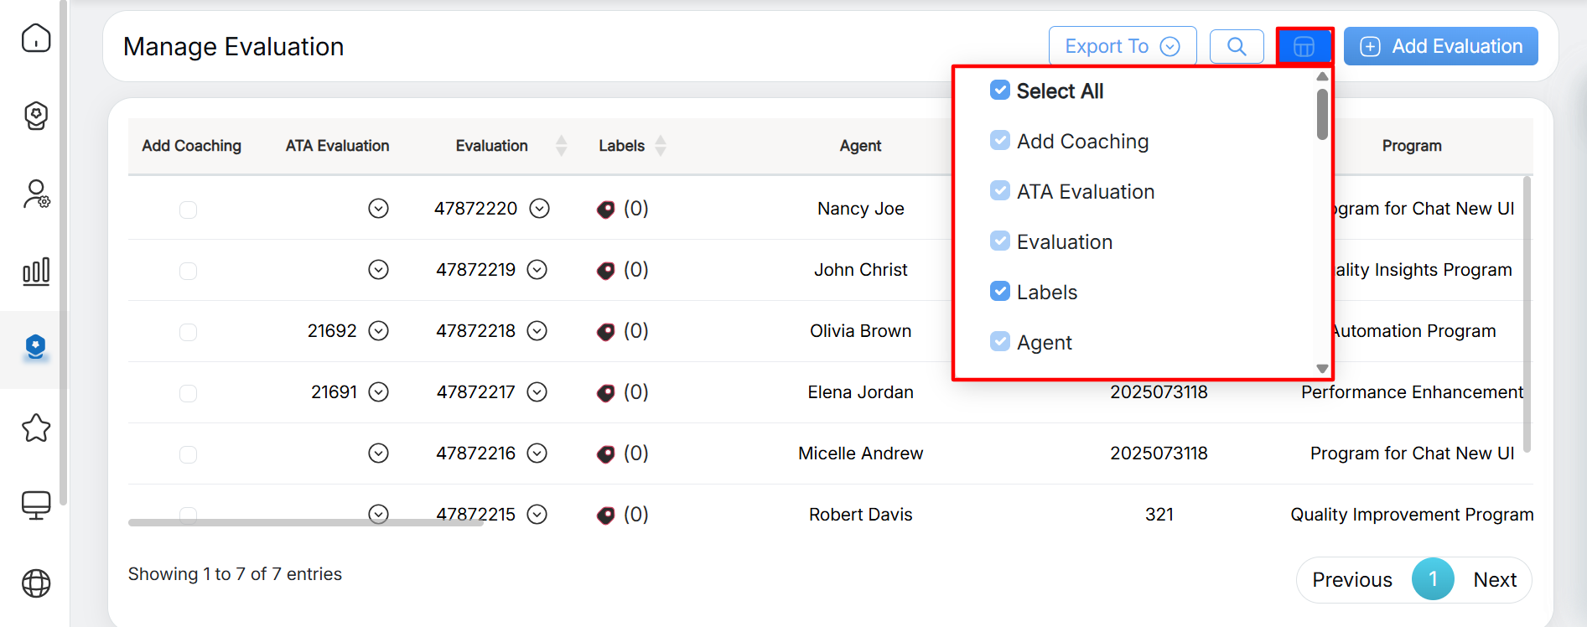Sort by the Evaluation column header
This screenshot has width=1587, height=627.
[x=492, y=146]
